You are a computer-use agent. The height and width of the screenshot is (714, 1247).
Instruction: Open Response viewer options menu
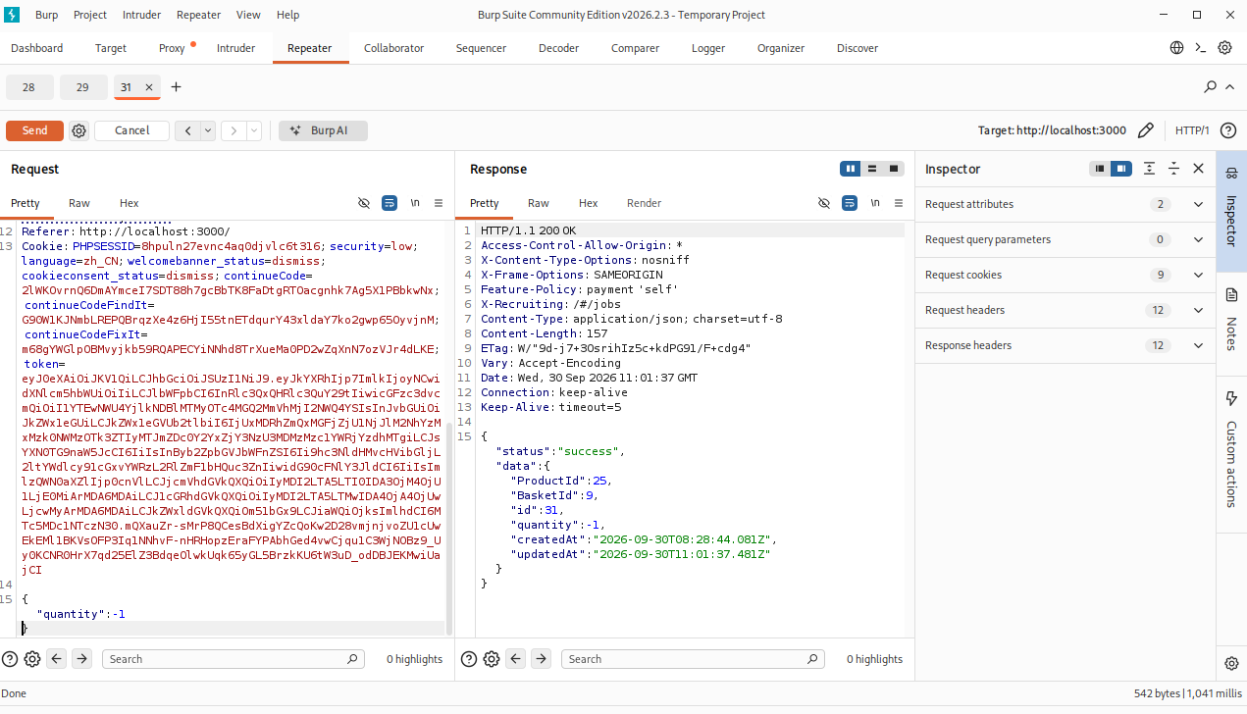coord(899,203)
